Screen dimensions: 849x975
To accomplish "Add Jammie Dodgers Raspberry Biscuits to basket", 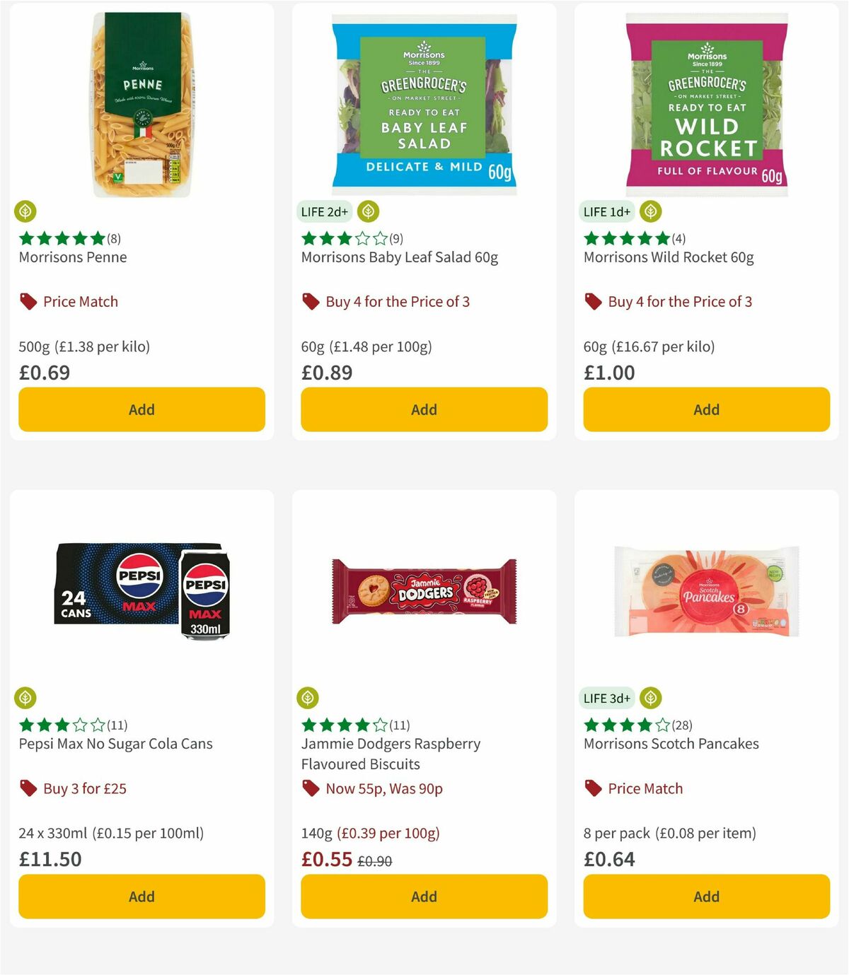I will point(423,896).
